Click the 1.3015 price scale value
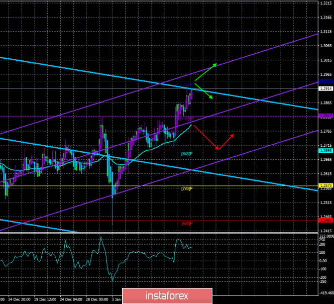The width and height of the screenshot is (334, 304). [325, 60]
